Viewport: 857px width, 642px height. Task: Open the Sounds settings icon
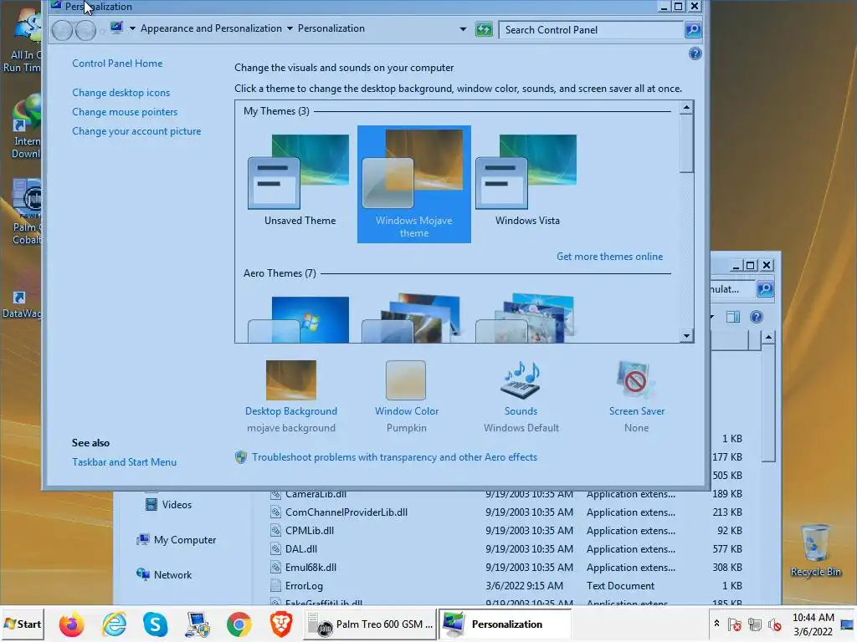(521, 380)
